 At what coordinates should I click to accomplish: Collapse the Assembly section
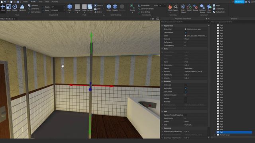(x=162, y=128)
